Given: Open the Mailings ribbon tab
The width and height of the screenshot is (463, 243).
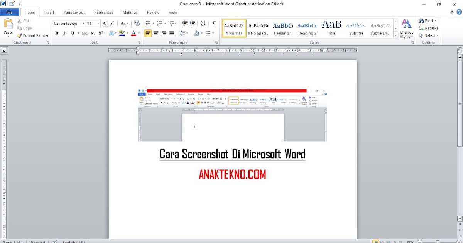Looking at the screenshot, I should (x=130, y=12).
